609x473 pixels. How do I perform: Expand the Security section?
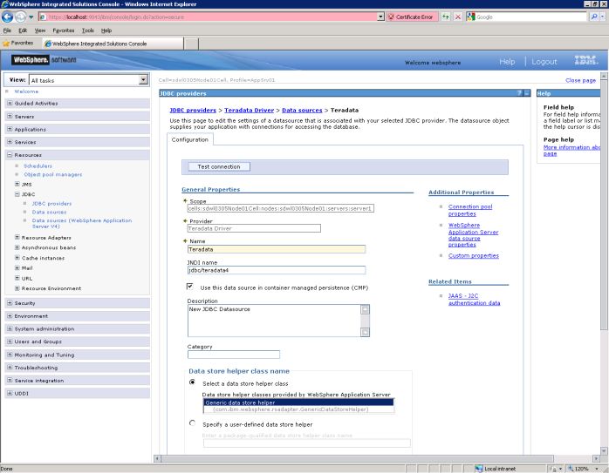pyautogui.click(x=10, y=303)
